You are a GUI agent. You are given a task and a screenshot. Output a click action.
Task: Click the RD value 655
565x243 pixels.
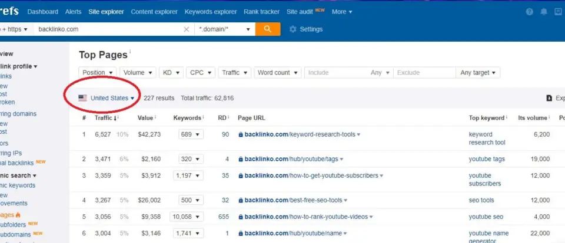[224, 217]
